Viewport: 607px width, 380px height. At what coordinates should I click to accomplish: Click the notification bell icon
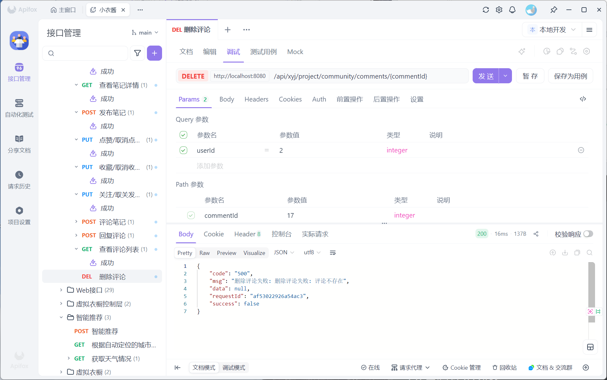point(512,10)
